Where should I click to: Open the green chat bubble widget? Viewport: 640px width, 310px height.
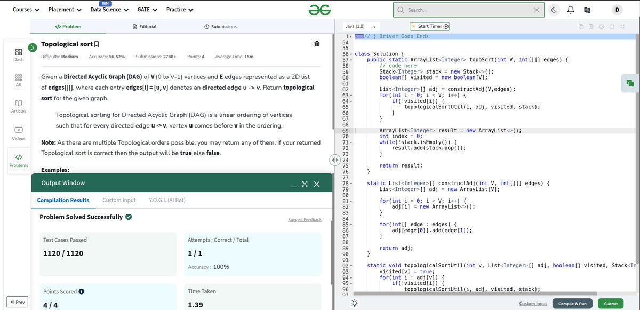[x=630, y=84]
